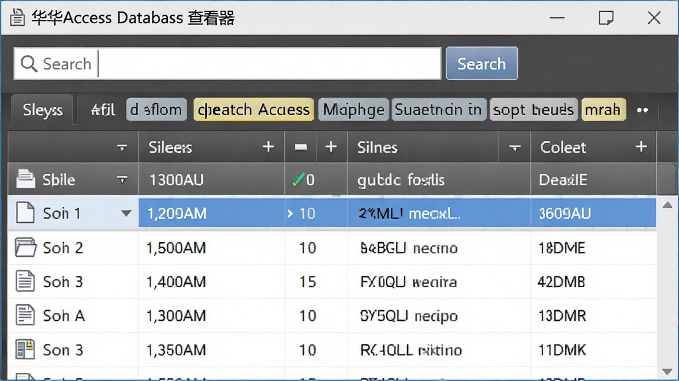
Task: Select the Maphge tag
Action: [x=354, y=110]
